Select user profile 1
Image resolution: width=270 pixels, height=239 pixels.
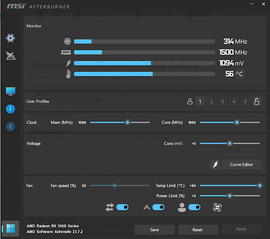coord(200,101)
